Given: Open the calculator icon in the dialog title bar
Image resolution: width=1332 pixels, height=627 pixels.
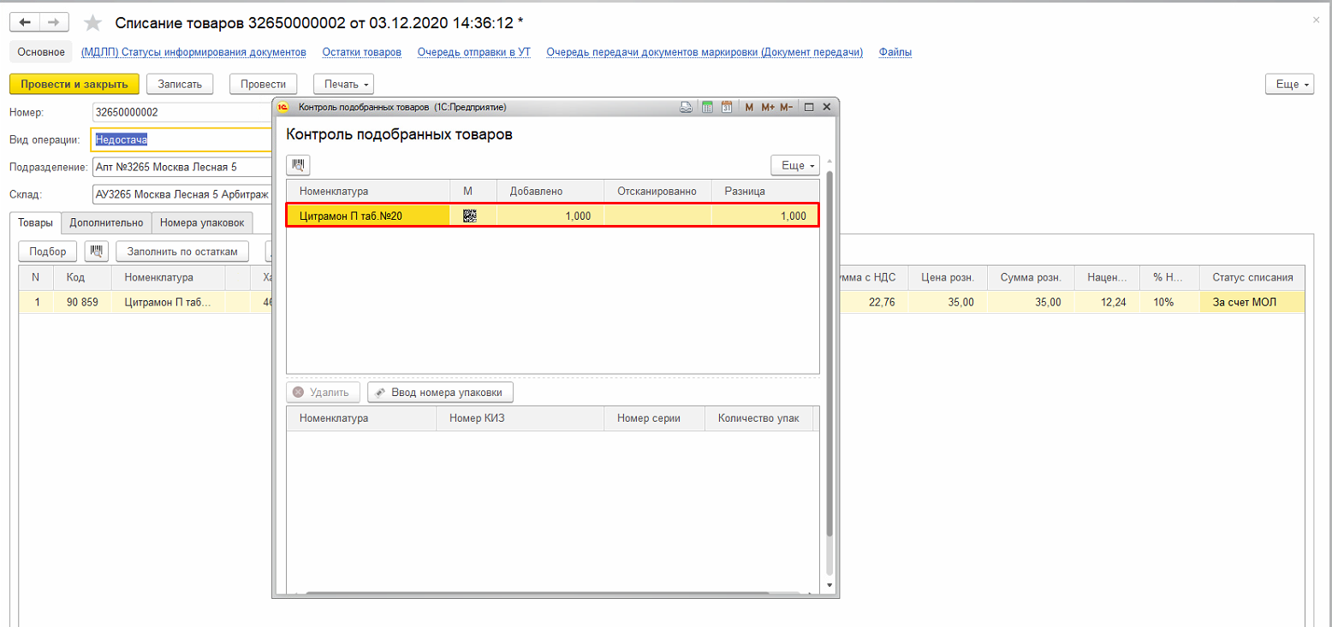Looking at the screenshot, I should (707, 107).
